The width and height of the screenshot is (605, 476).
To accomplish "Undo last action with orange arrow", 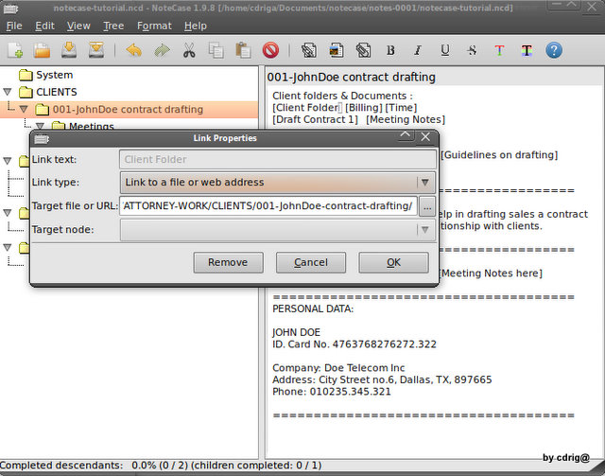I will coord(133,50).
